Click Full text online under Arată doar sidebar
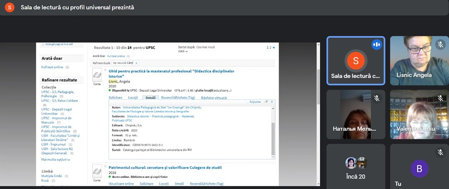The width and height of the screenshot is (449, 189). [x=52, y=67]
